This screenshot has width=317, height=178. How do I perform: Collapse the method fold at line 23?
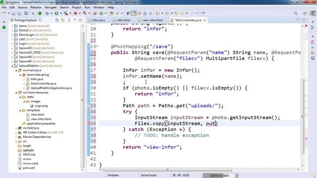pos(97,46)
